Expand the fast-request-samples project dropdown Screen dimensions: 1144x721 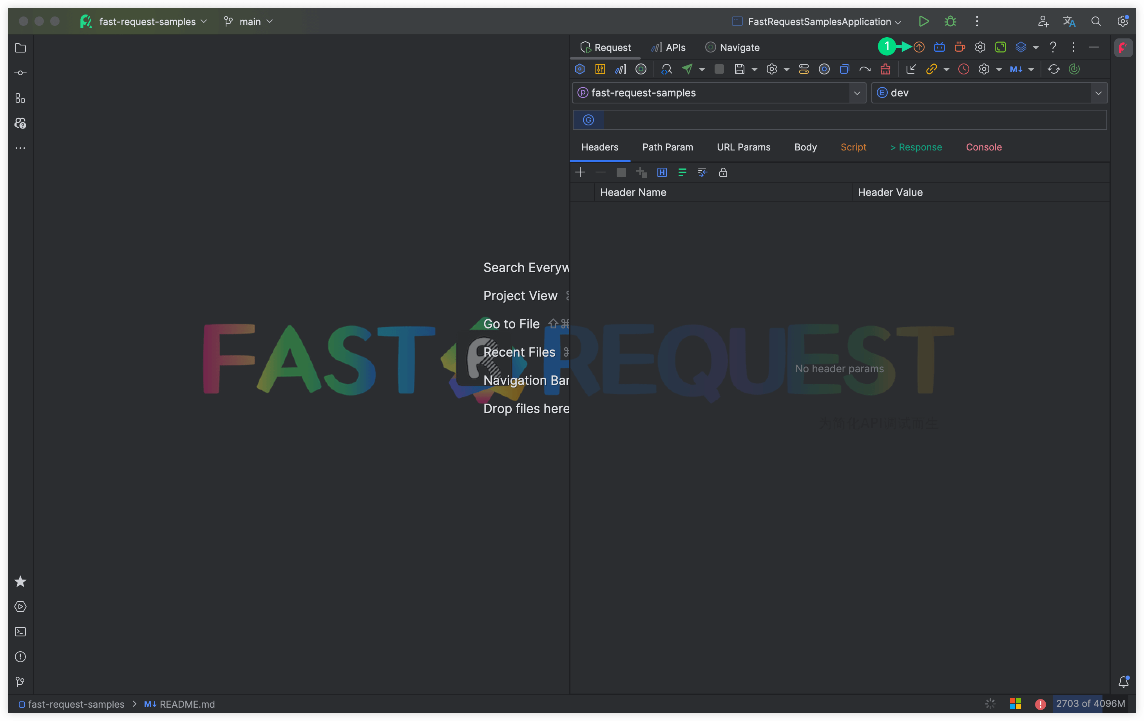[x=856, y=93]
